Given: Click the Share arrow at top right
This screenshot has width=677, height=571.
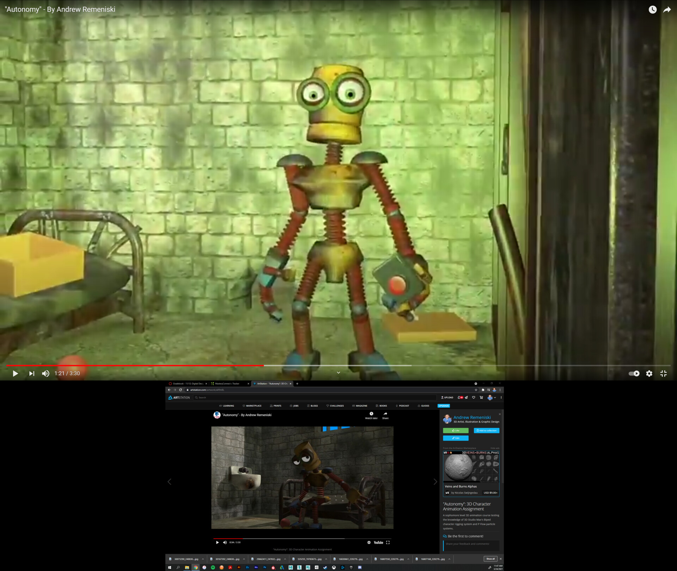Looking at the screenshot, I should pyautogui.click(x=667, y=10).
